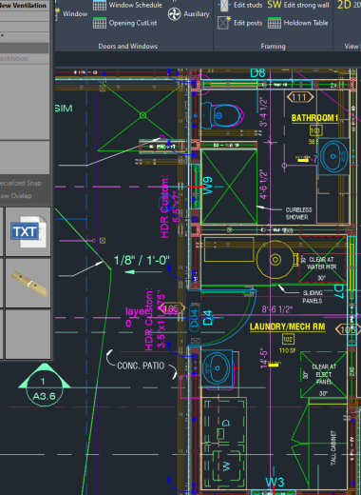Select the New Ventilation header
361x495 pixels.
(x=24, y=6)
